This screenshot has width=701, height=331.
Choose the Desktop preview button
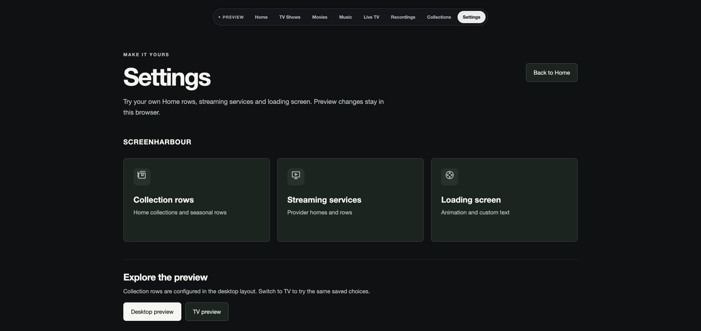tap(152, 312)
